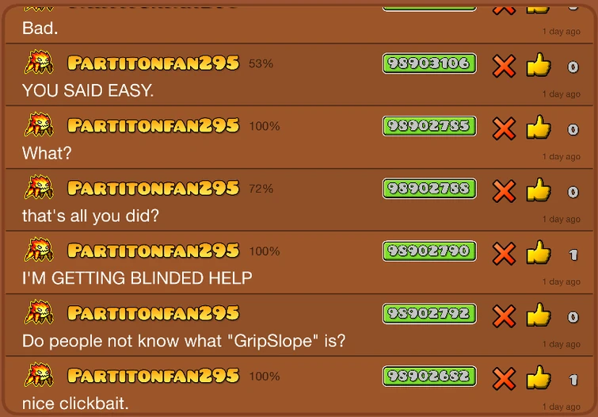598x417 pixels.
Task: Thumbs up "that's all you did?" comment
Action: pos(539,189)
